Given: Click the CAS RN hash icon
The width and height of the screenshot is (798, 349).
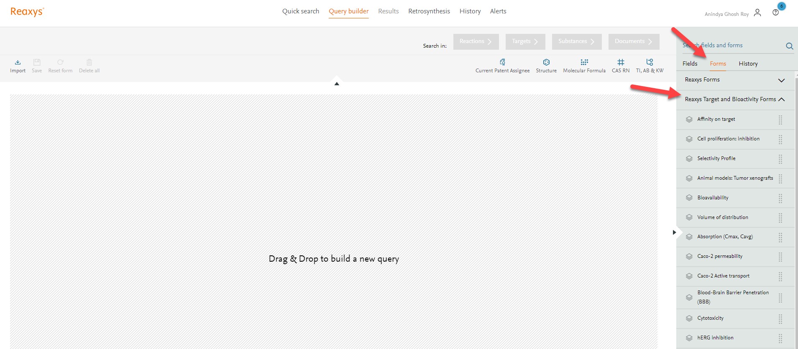Looking at the screenshot, I should [x=621, y=62].
